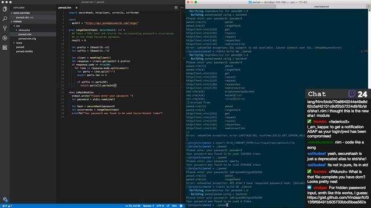Image resolution: width=371 pixels, height=208 pixels.
Task: Click the echo 'Your password was found' line
Action: click(117, 113)
